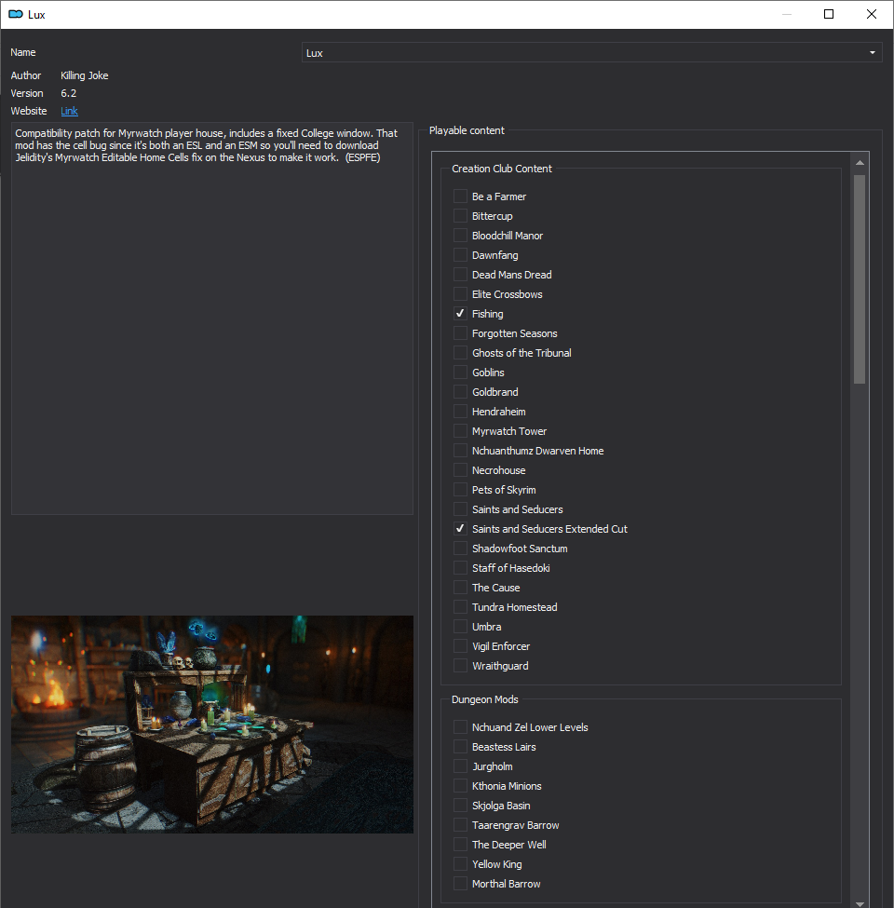Screen dimensions: 894x908
Task: Enable Forgotten Seasons
Action: coord(460,333)
